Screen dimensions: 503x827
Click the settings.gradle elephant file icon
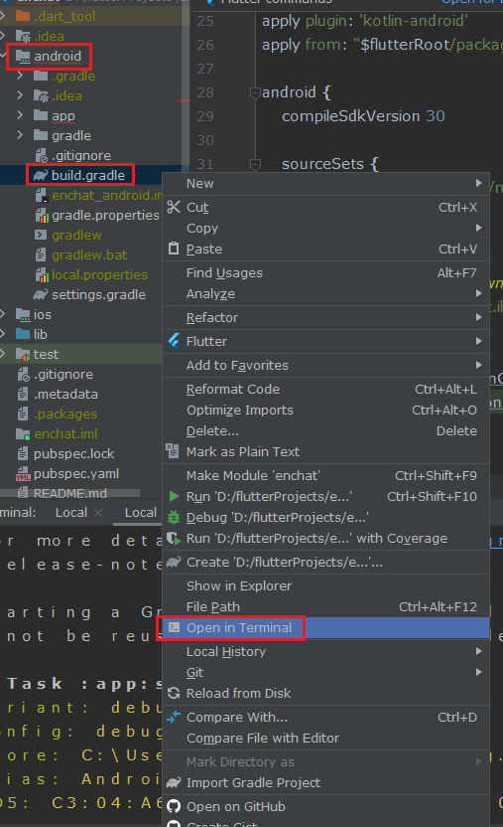[41, 294]
